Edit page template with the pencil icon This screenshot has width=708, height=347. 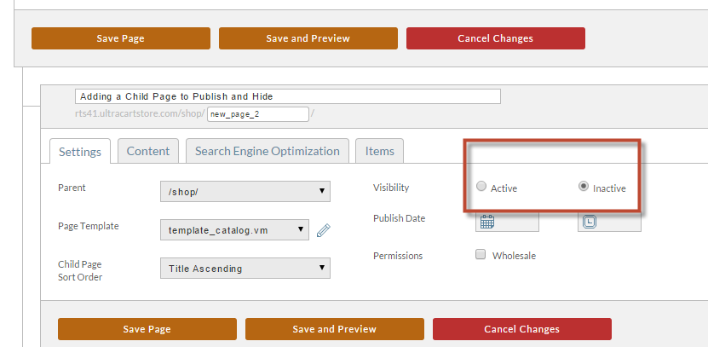click(323, 230)
